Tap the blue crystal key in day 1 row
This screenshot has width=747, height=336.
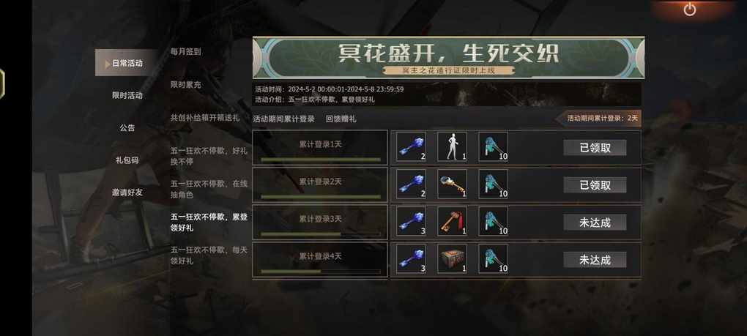click(x=411, y=146)
